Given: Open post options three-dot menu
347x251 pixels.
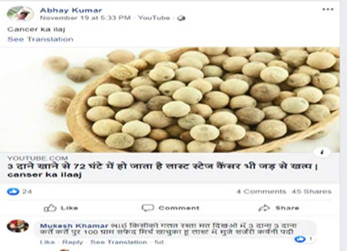Looking at the screenshot, I should click(328, 9).
